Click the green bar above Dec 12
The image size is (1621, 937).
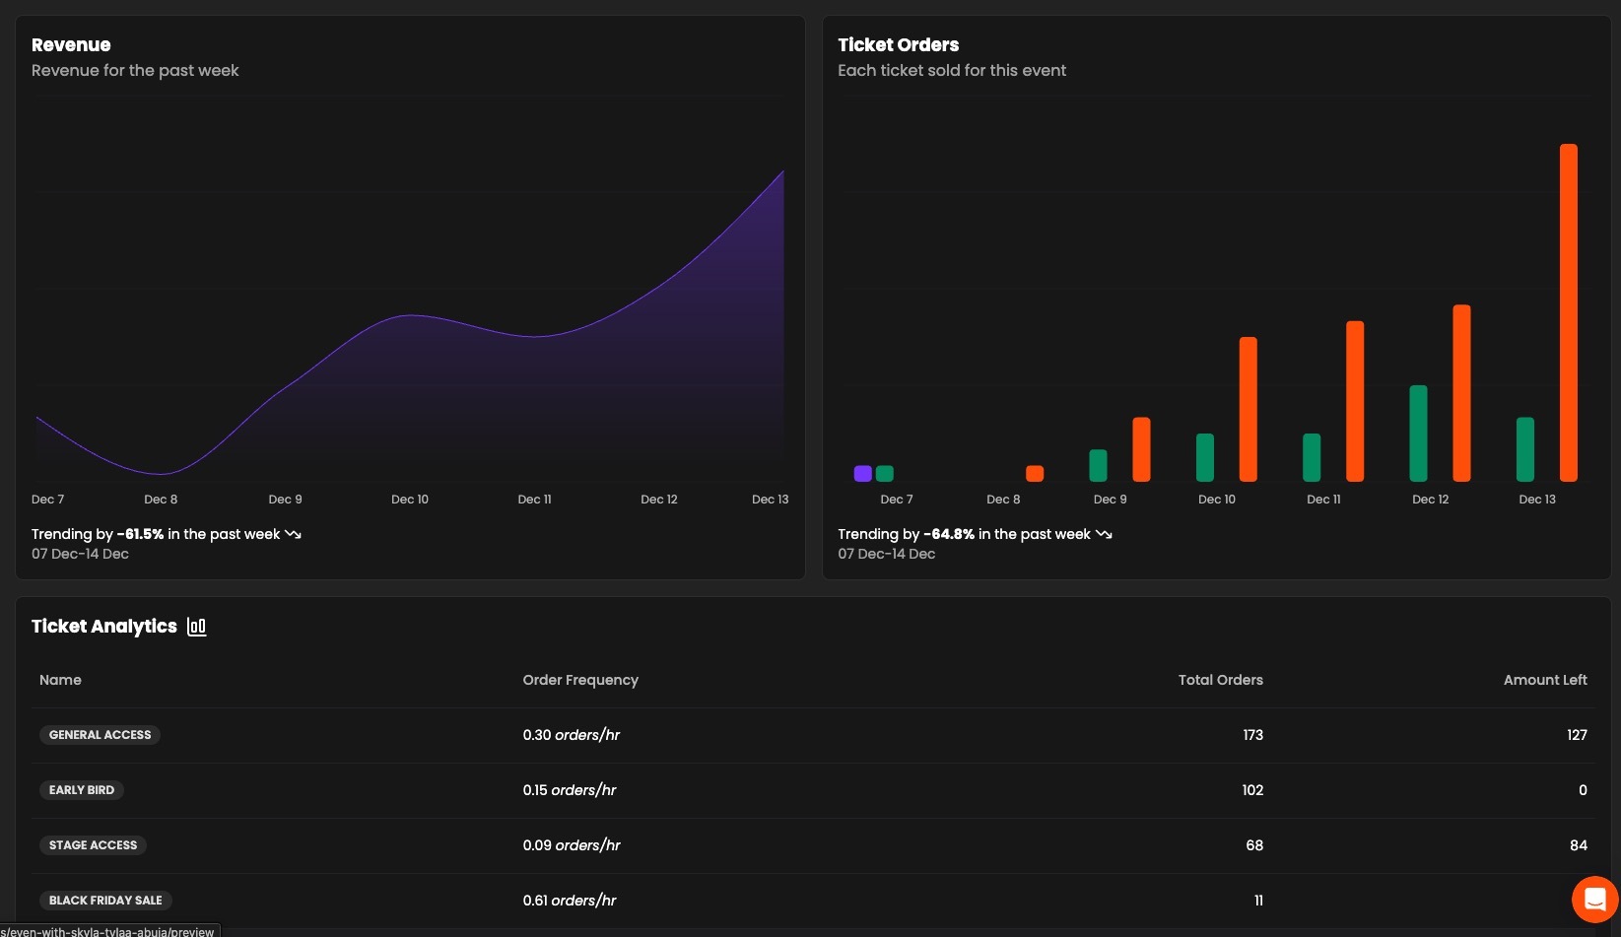[x=1418, y=434]
